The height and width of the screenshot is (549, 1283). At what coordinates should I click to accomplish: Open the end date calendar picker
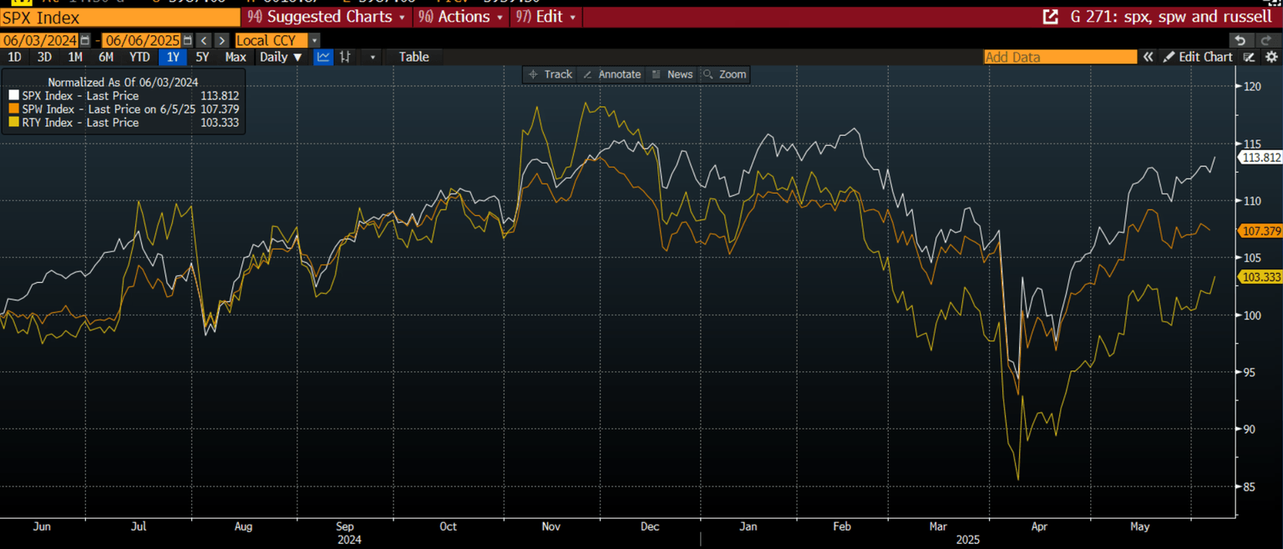(187, 40)
